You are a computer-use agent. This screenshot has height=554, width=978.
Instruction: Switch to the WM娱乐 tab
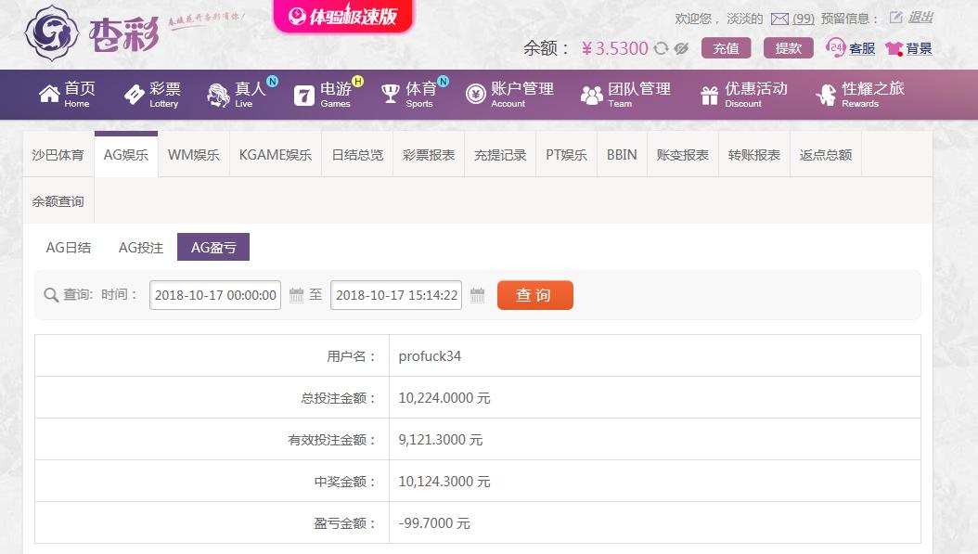pos(193,155)
